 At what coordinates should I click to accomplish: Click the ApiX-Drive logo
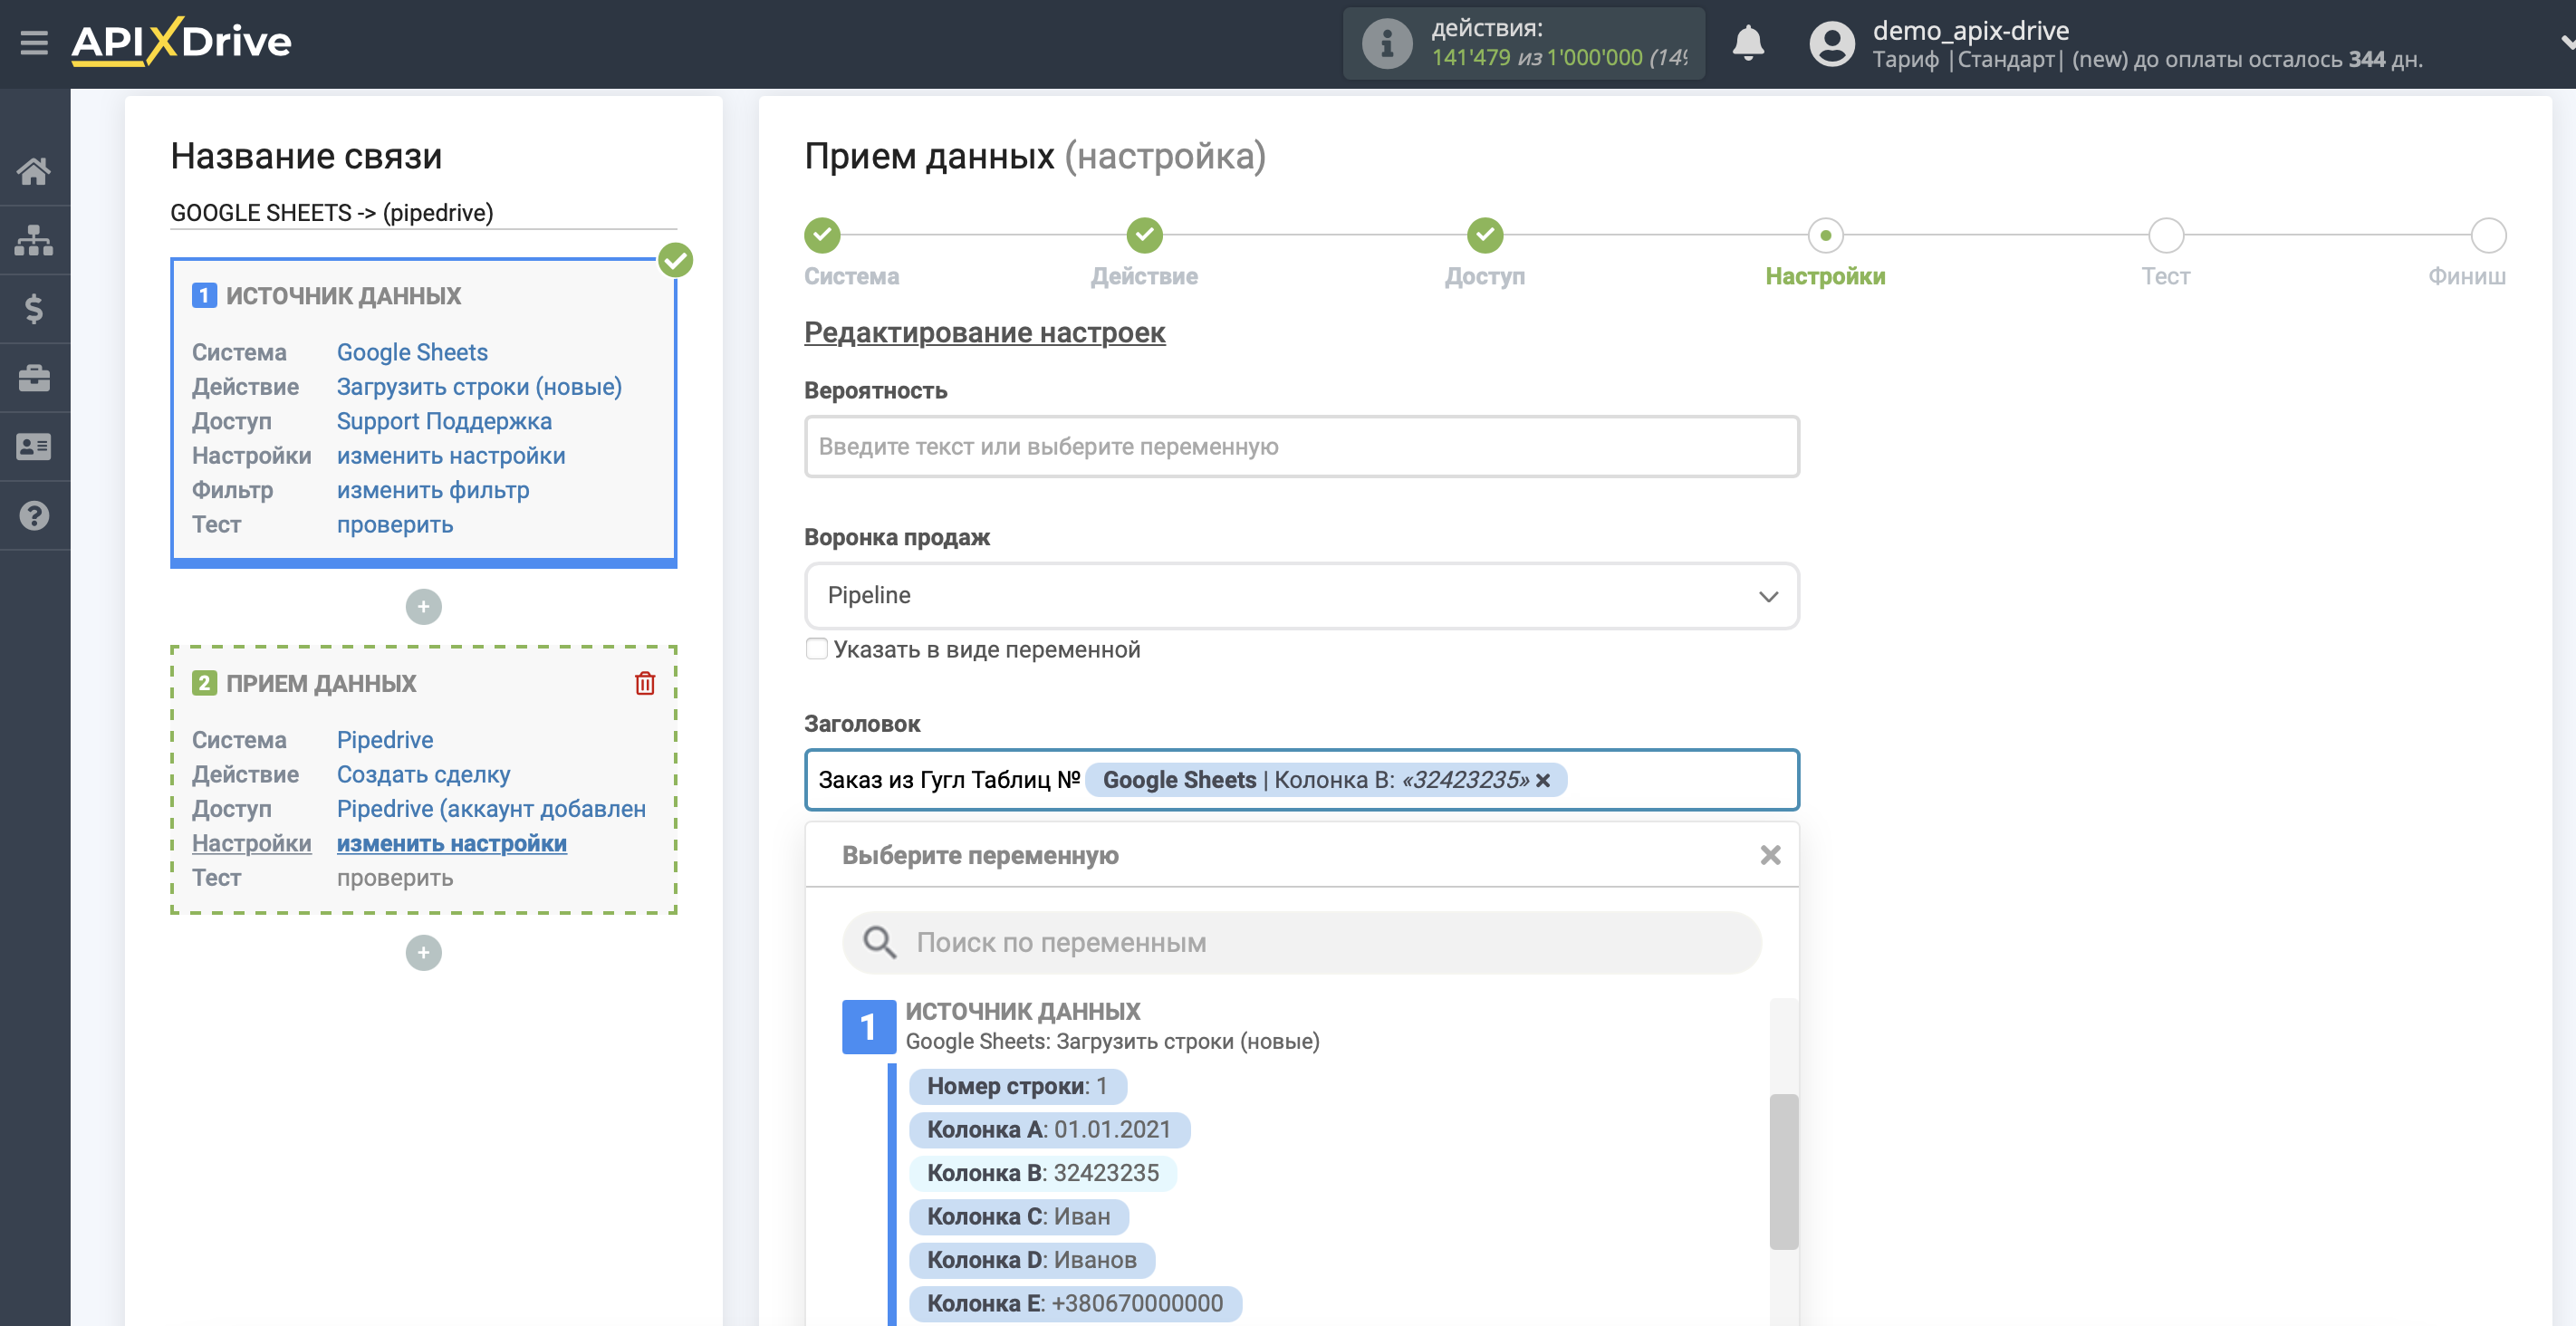[x=181, y=42]
